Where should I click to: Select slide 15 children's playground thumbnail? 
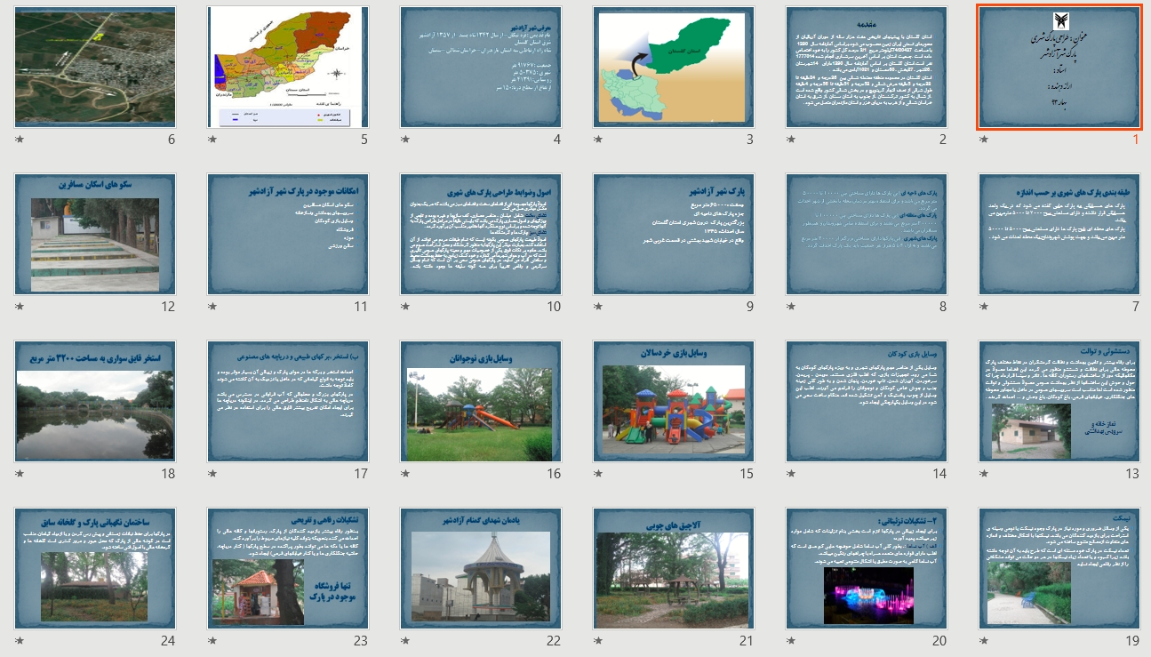coord(674,401)
